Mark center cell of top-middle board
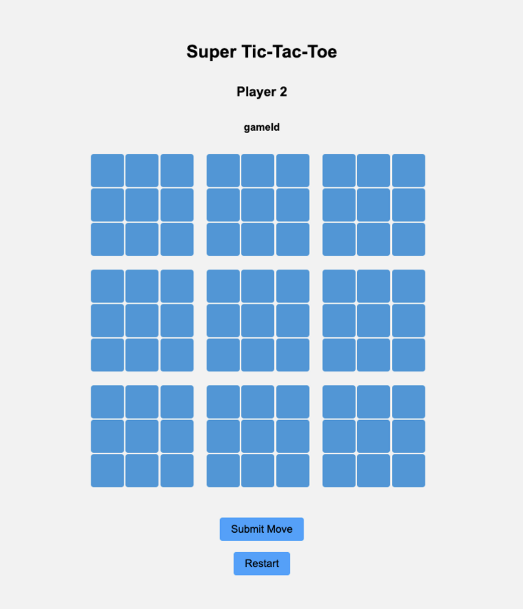Image resolution: width=523 pixels, height=609 pixels. pyautogui.click(x=258, y=205)
